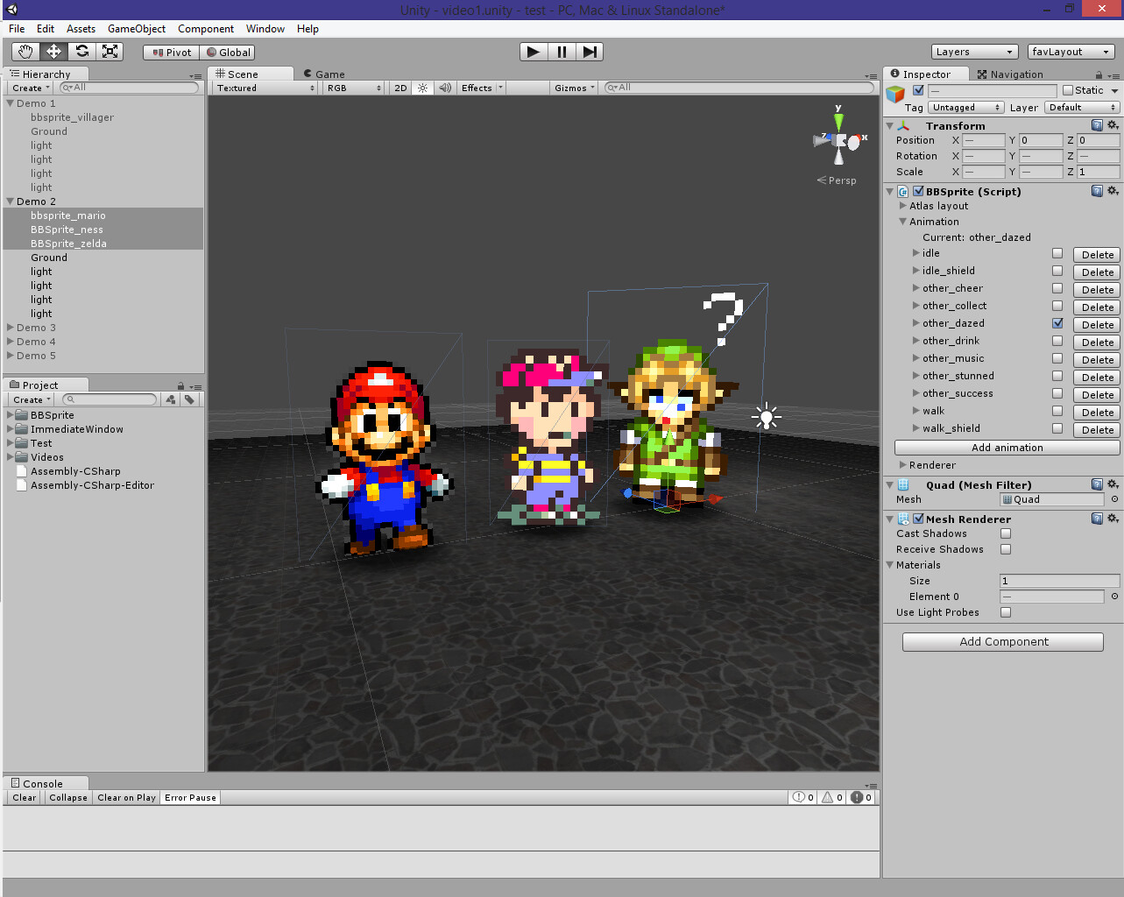This screenshot has height=897, width=1124.
Task: Delete the other_music animation
Action: (x=1096, y=358)
